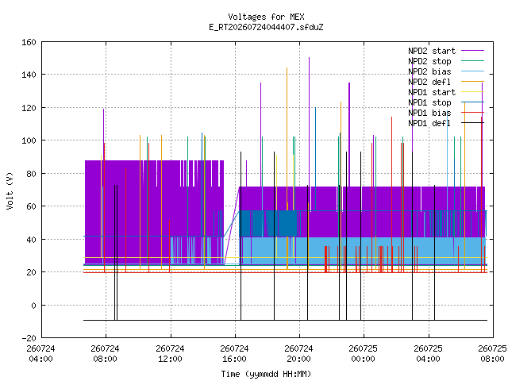Click the -20 tick on the voltage axis
Viewport: 508px width, 381px height.
tap(29, 338)
